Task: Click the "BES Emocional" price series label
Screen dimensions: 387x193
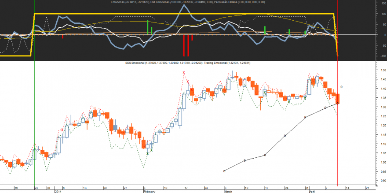Action: (x=134, y=63)
